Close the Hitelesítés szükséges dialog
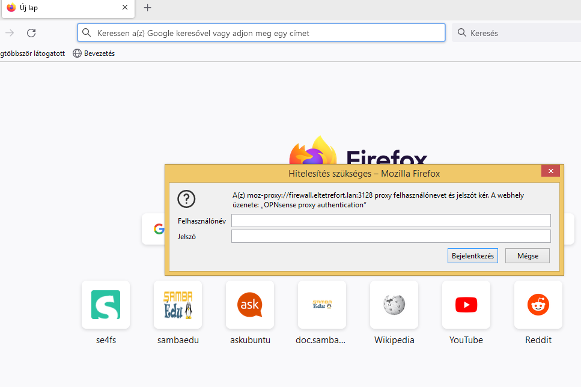The height and width of the screenshot is (387, 581). [x=550, y=171]
